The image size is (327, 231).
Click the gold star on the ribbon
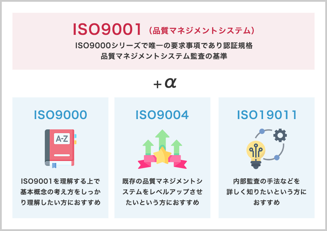pos(162,156)
